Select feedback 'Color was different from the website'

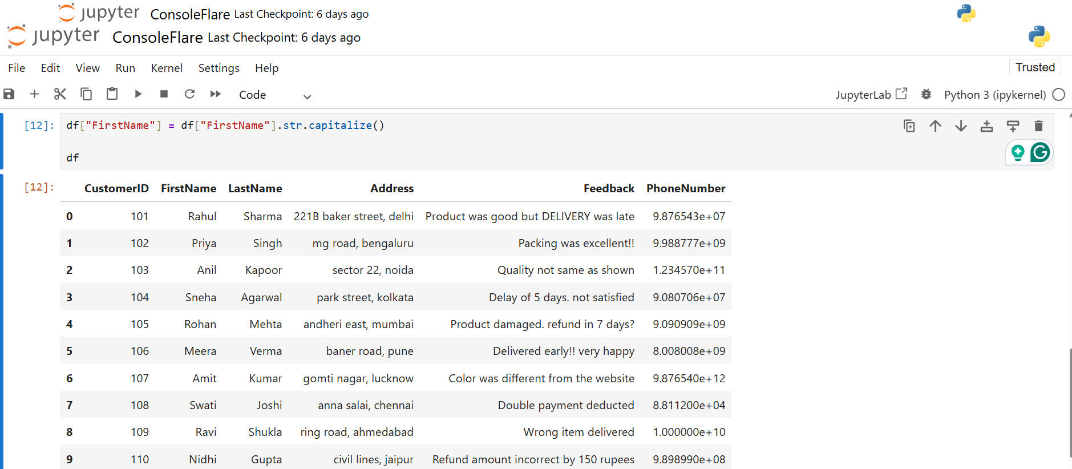click(541, 378)
